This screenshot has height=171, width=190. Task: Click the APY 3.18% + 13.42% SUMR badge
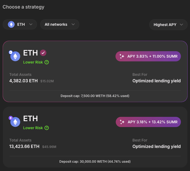pos(148,122)
